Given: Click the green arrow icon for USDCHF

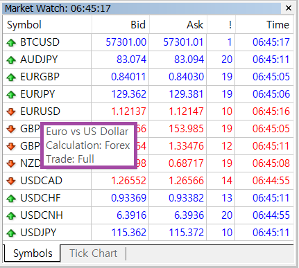Looking at the screenshot, I should tap(11, 198).
